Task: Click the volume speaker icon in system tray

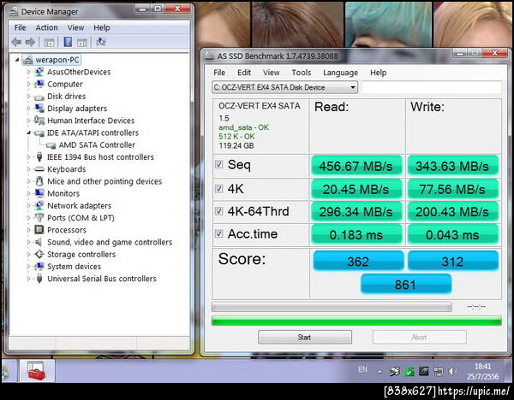Action: [452, 372]
